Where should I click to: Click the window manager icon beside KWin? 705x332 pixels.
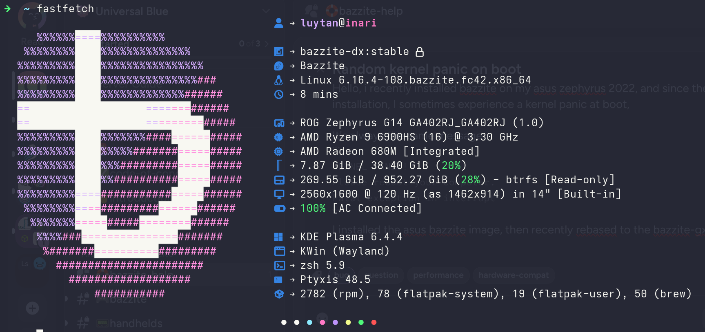[280, 251]
